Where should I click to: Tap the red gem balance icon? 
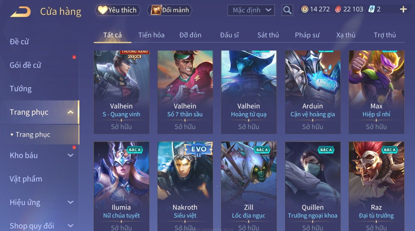(338, 9)
